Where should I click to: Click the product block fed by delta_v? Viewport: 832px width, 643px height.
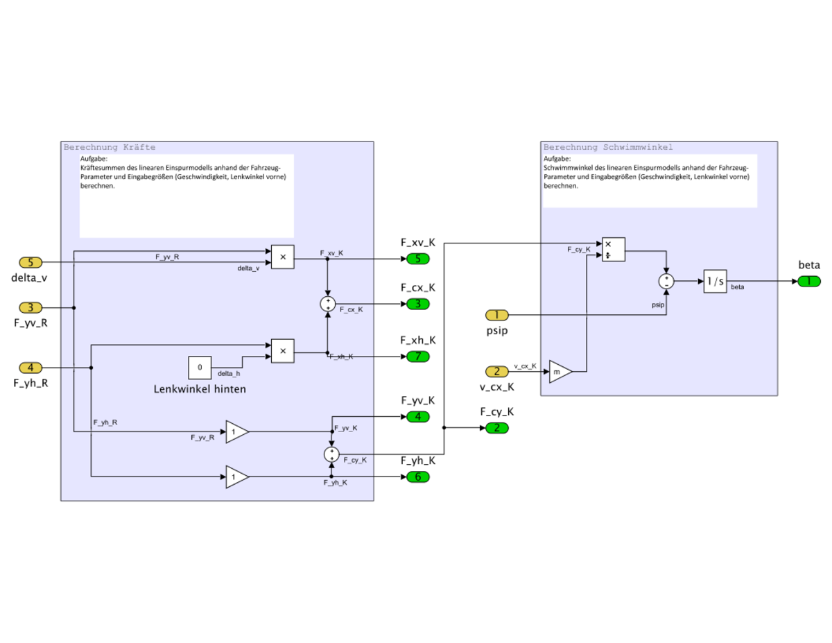pos(282,257)
